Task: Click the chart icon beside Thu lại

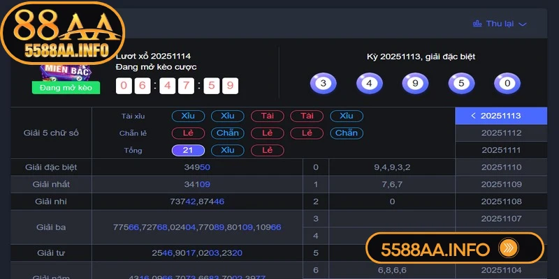Action: (x=477, y=24)
